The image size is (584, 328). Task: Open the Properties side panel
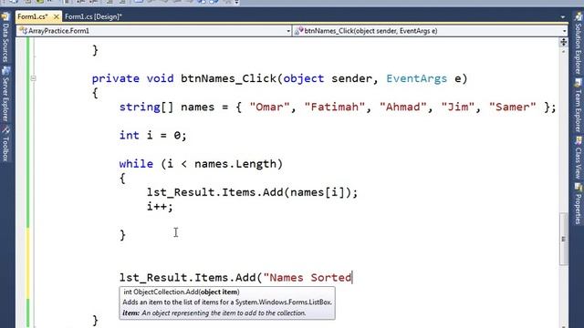(578, 204)
